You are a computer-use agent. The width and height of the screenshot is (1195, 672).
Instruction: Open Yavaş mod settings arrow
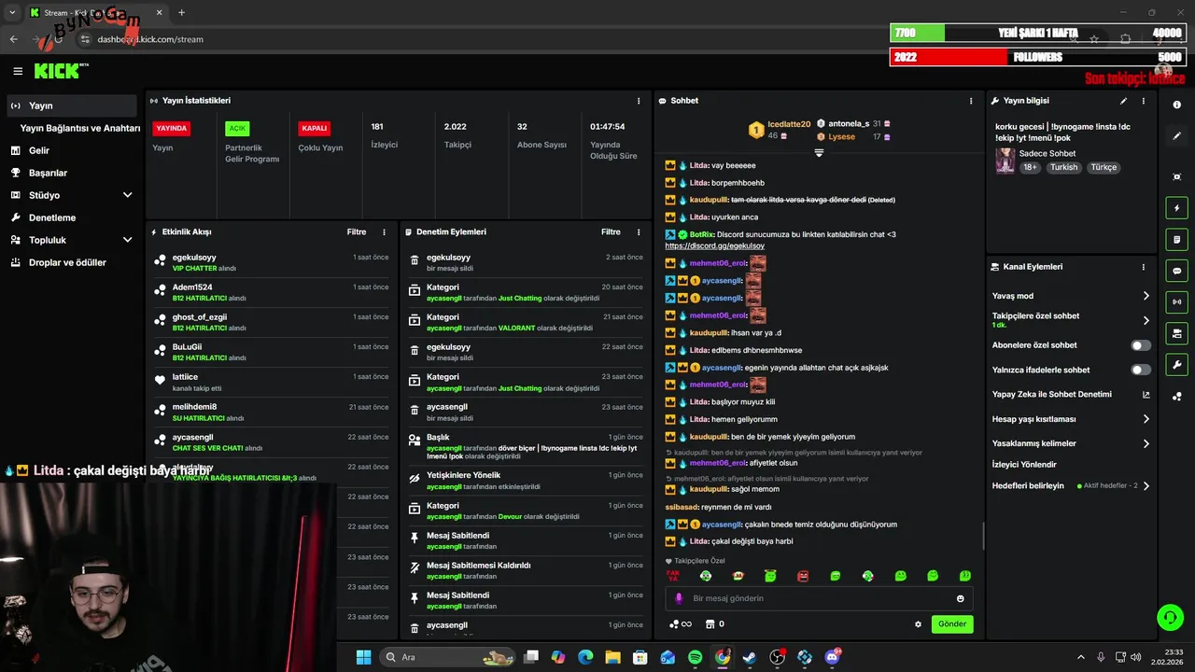click(x=1146, y=296)
